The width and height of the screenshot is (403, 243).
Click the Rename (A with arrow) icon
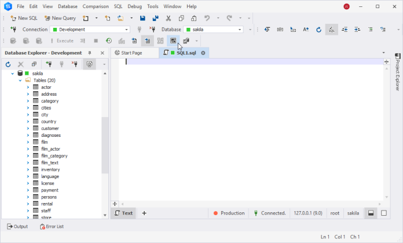tap(306, 30)
